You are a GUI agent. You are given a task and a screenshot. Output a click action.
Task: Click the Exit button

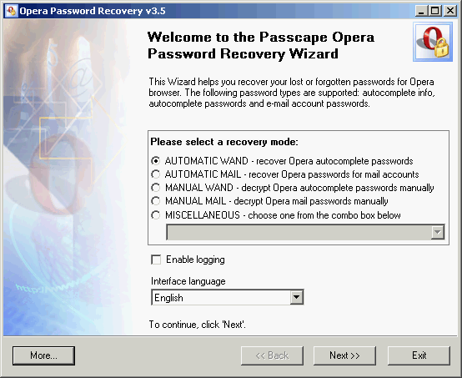click(x=419, y=355)
